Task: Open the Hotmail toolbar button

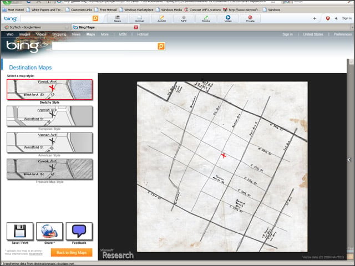Action: pos(139,19)
